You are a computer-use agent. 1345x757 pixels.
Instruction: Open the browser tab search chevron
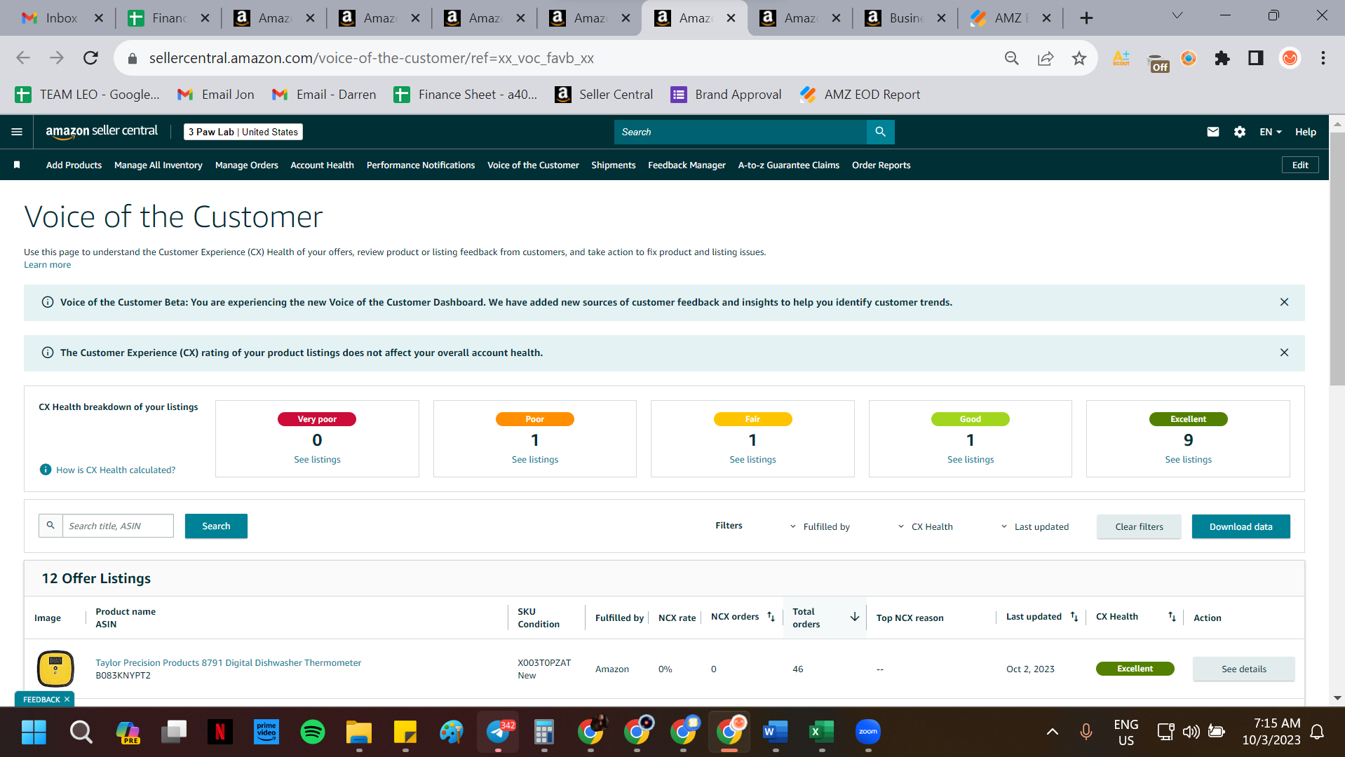(1177, 15)
